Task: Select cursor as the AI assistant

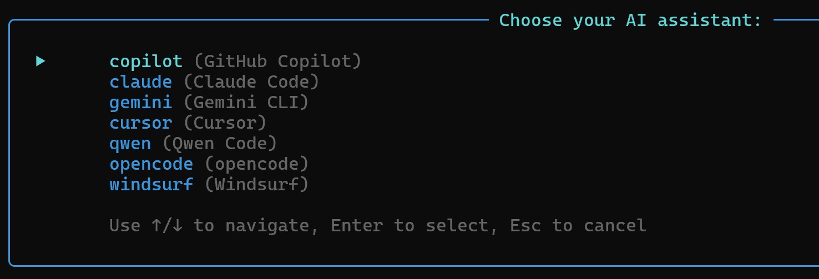Action: click(141, 123)
